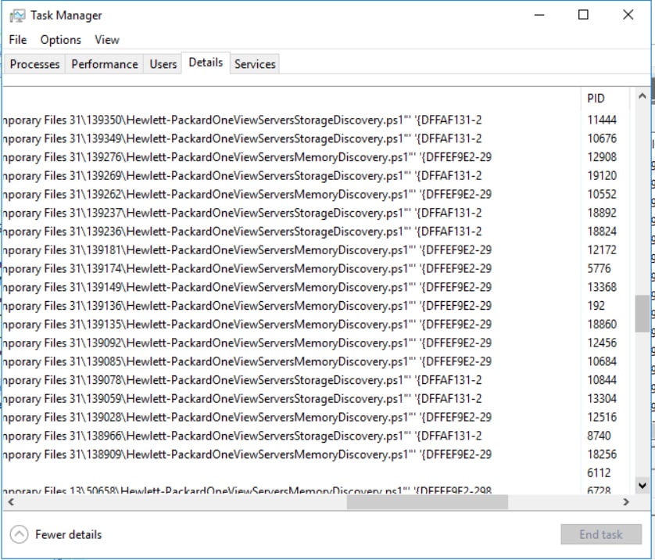The height and width of the screenshot is (560, 655).
Task: Switch to the Processes tab
Action: point(34,64)
